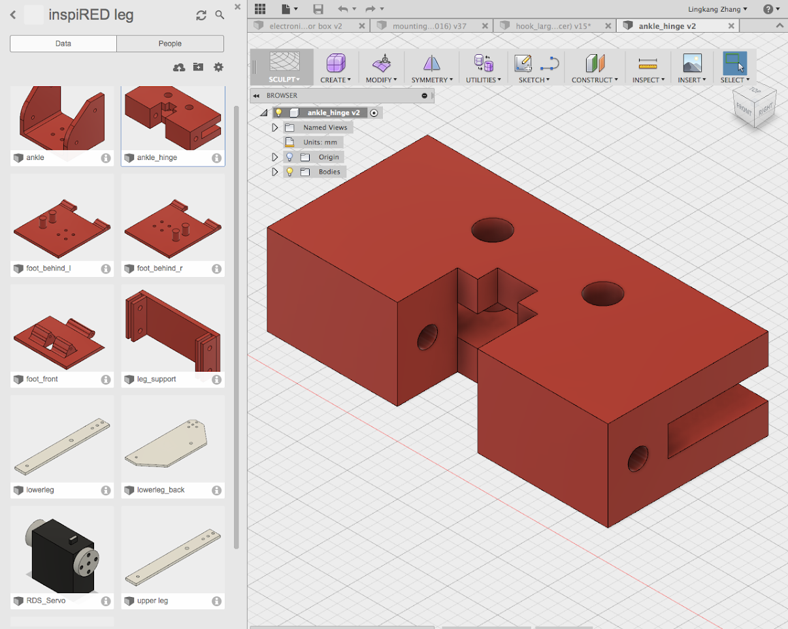
Task: Click the Symmetry mirror icon
Action: (431, 63)
